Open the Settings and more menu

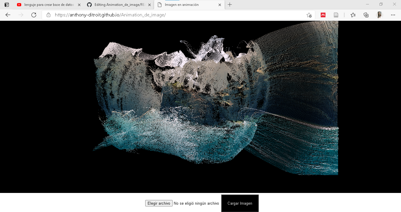tap(392, 15)
